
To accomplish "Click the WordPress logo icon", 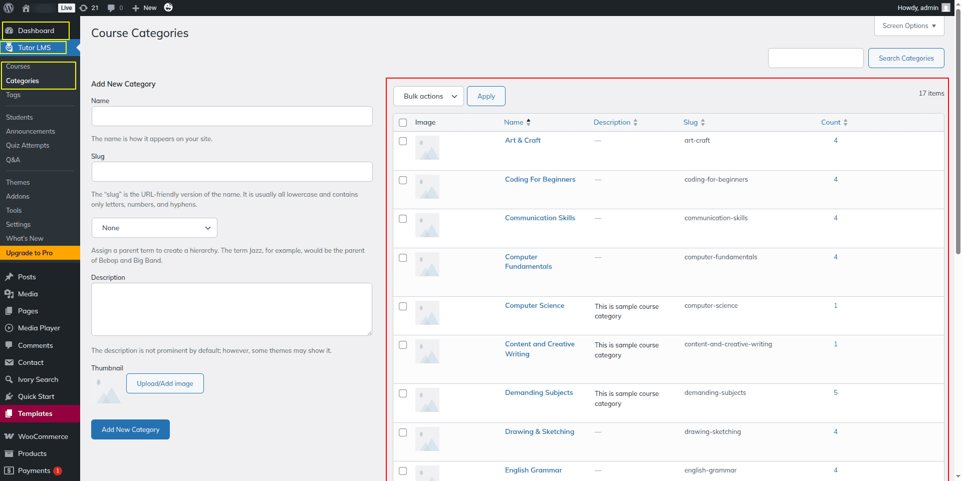I will click(9, 8).
